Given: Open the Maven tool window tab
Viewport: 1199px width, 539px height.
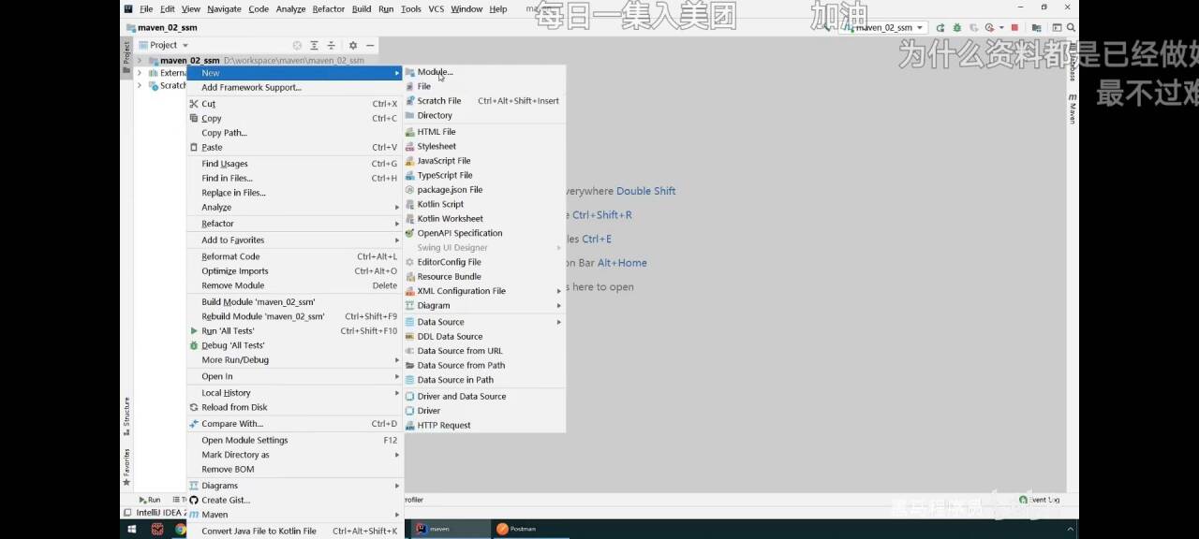Looking at the screenshot, I should click(1073, 108).
